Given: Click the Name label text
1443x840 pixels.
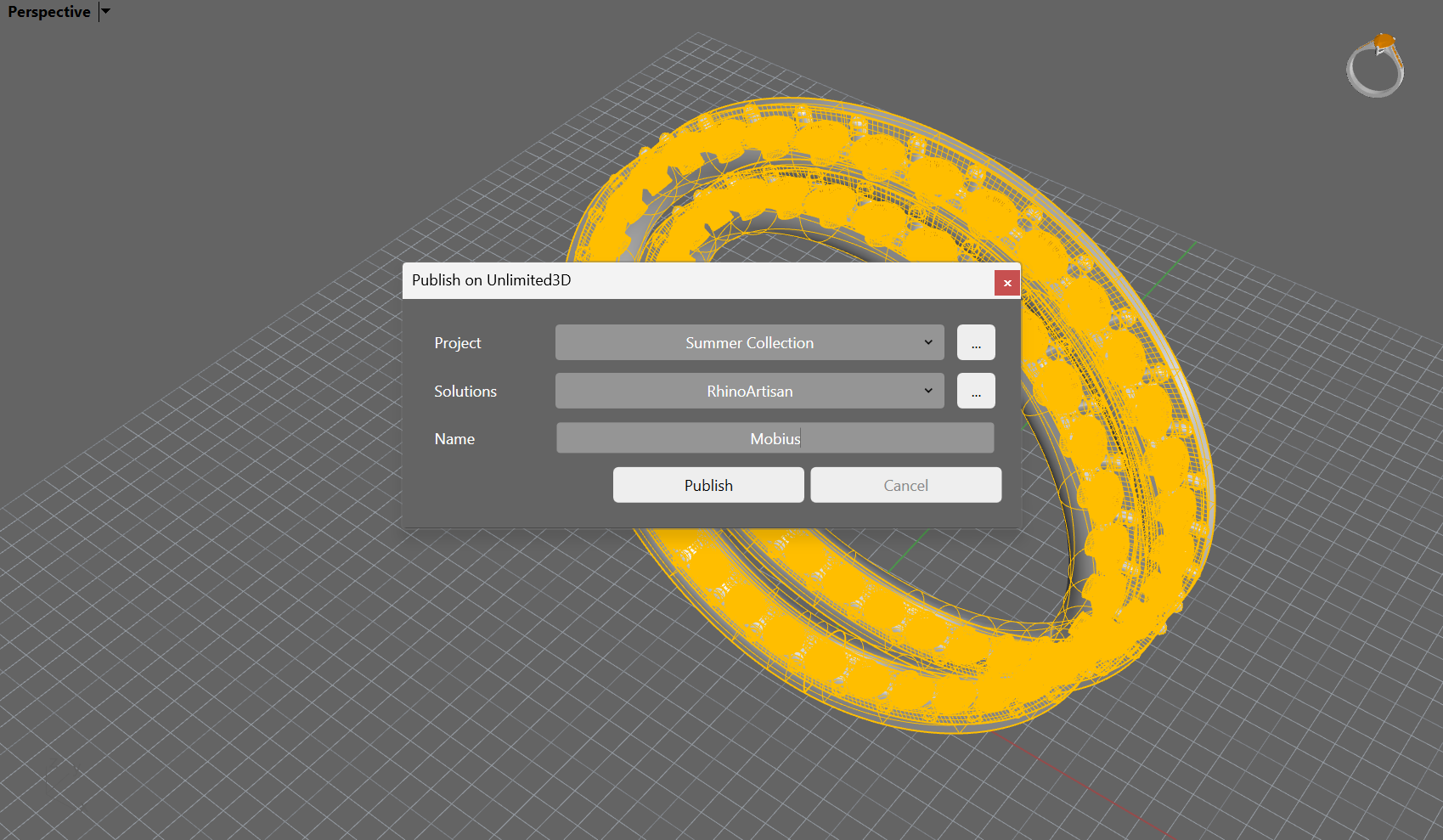Looking at the screenshot, I should tap(454, 439).
